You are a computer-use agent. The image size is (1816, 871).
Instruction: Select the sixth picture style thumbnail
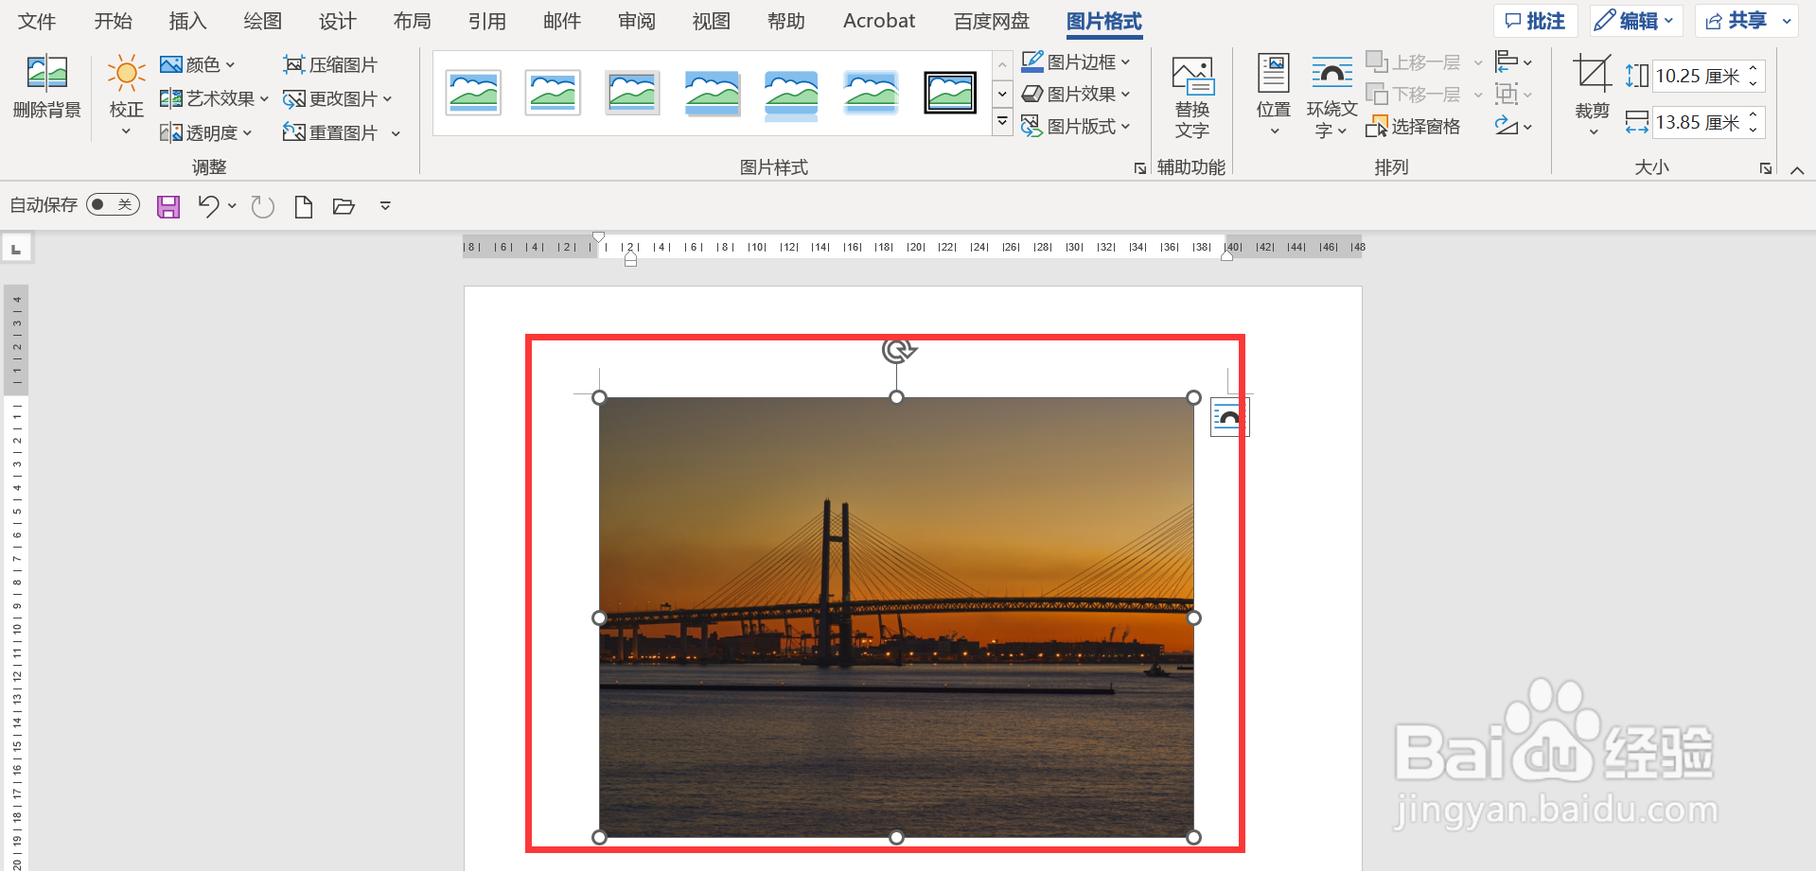tap(871, 93)
